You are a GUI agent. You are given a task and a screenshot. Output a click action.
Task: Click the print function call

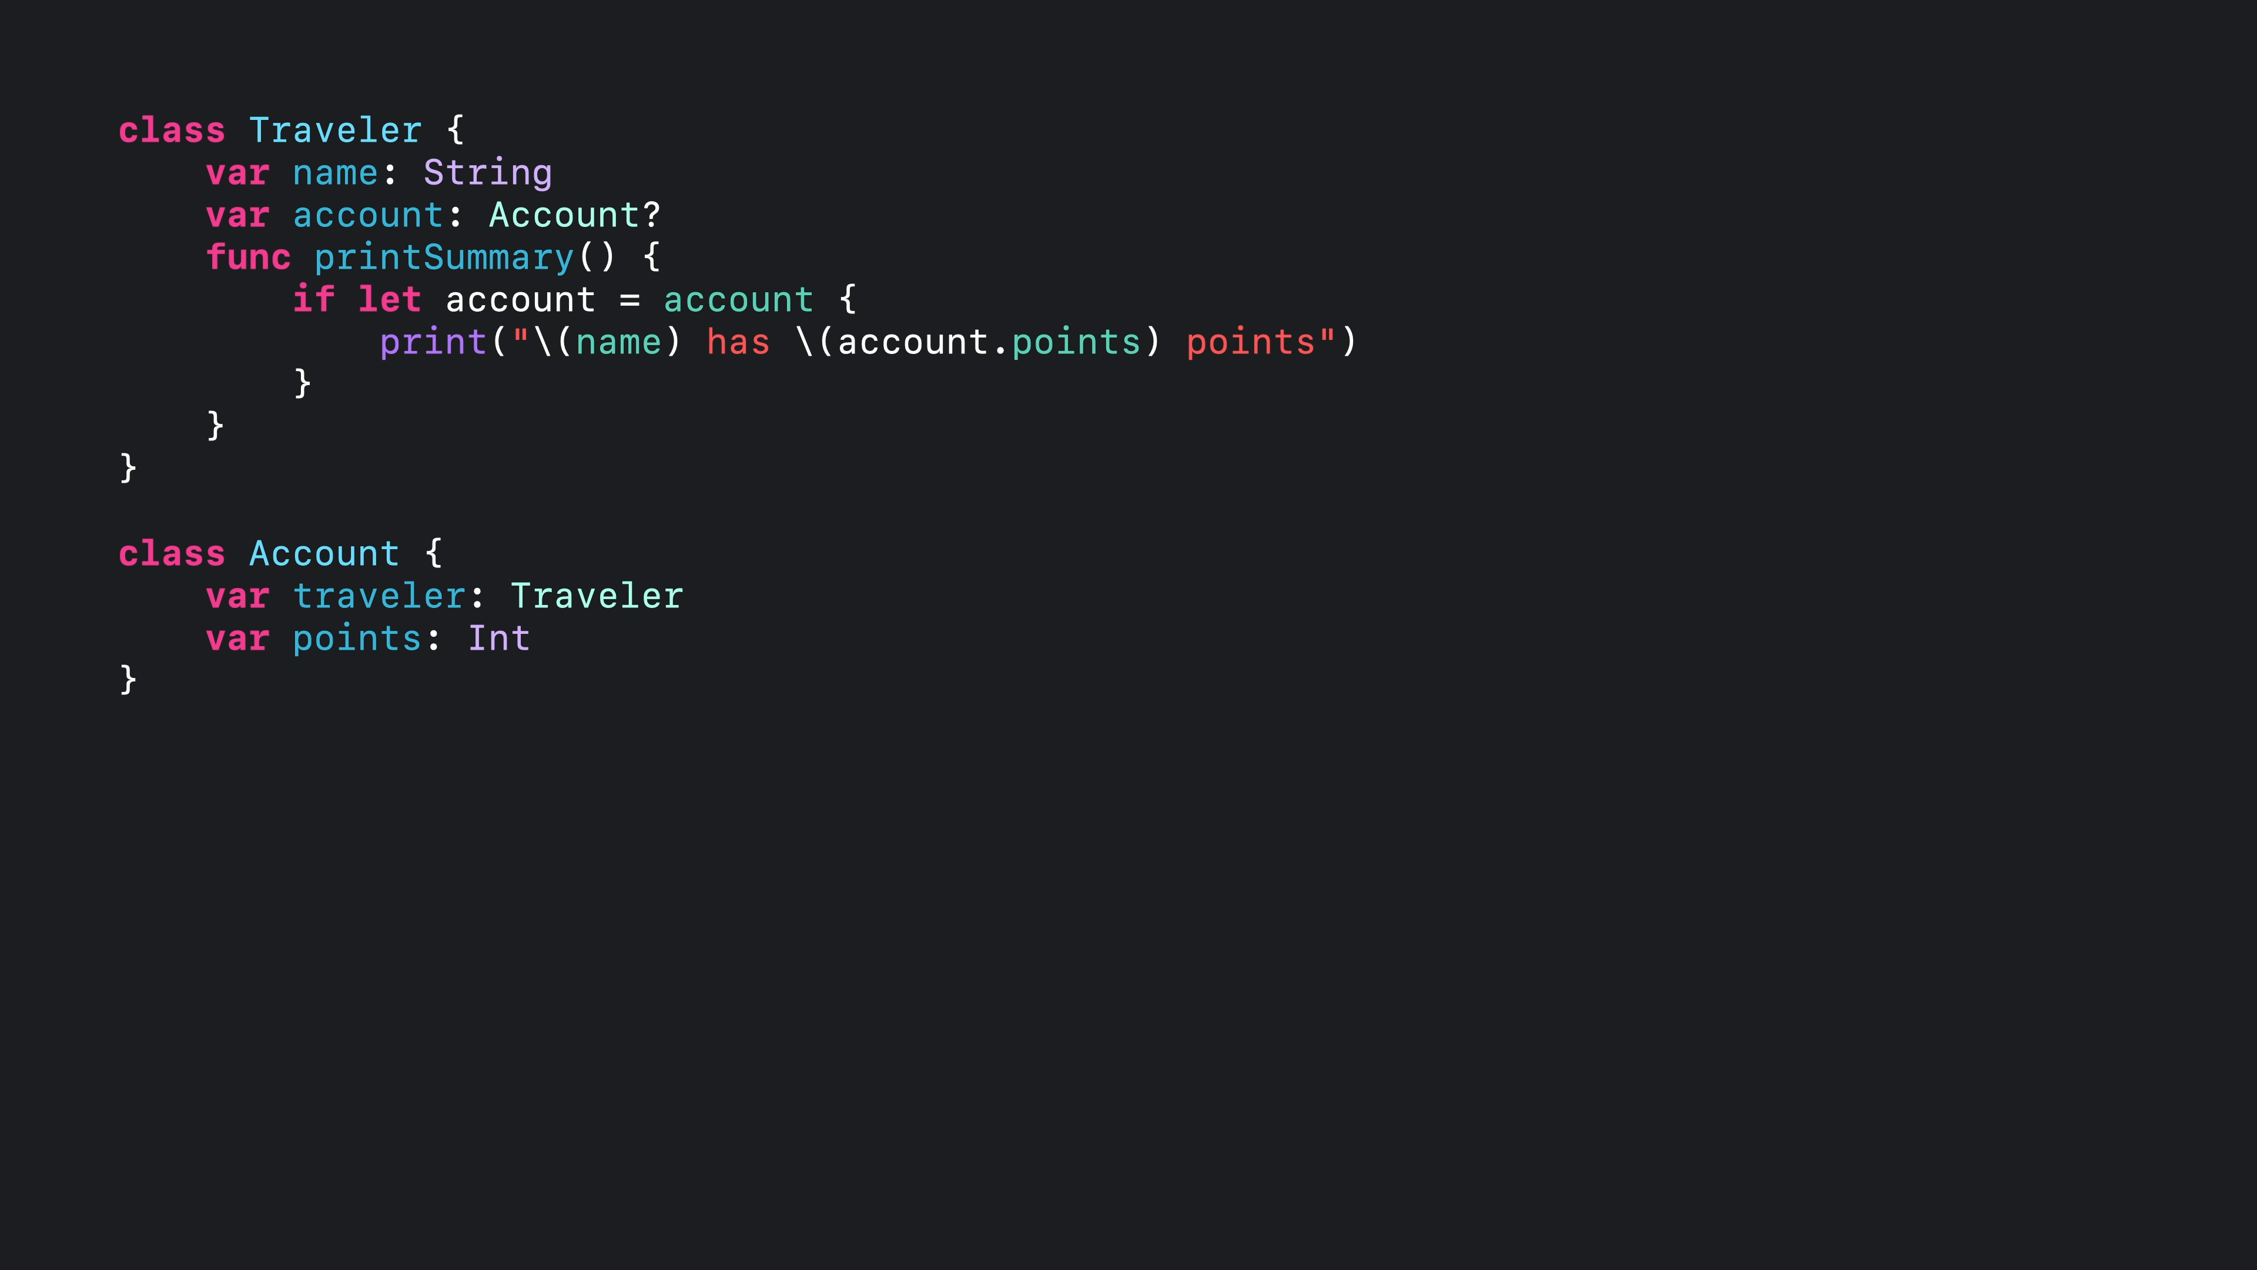click(x=434, y=342)
